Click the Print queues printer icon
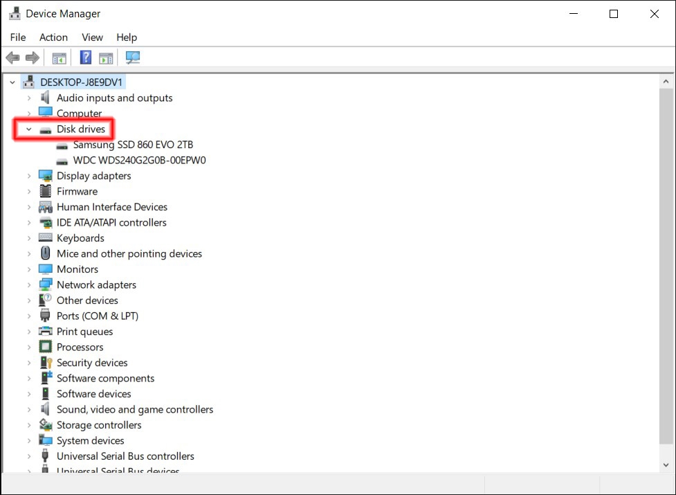 (x=45, y=331)
